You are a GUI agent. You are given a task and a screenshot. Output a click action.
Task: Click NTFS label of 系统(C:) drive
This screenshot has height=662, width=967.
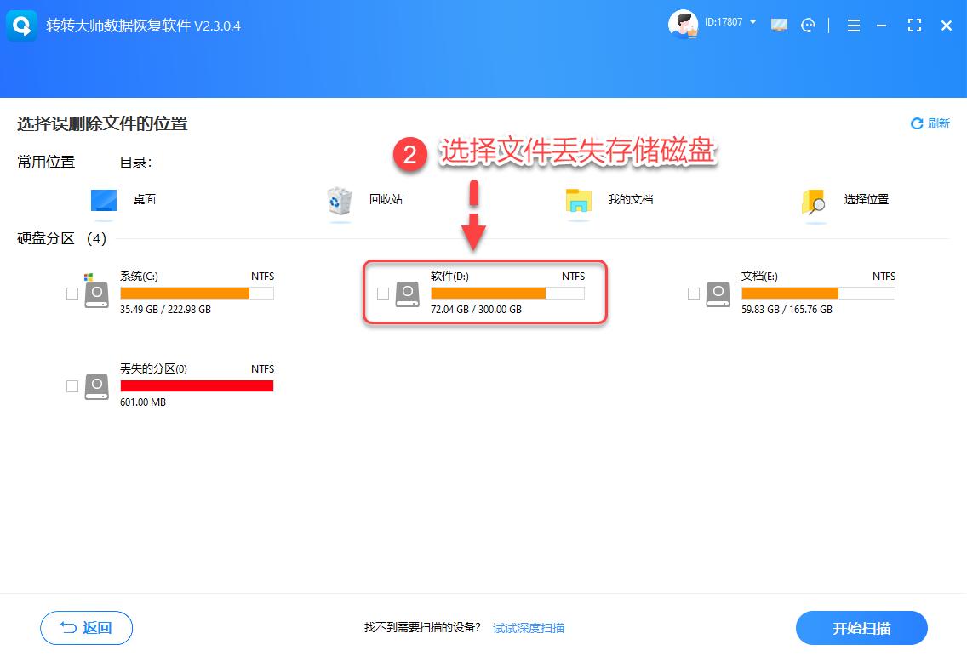pyautogui.click(x=263, y=277)
